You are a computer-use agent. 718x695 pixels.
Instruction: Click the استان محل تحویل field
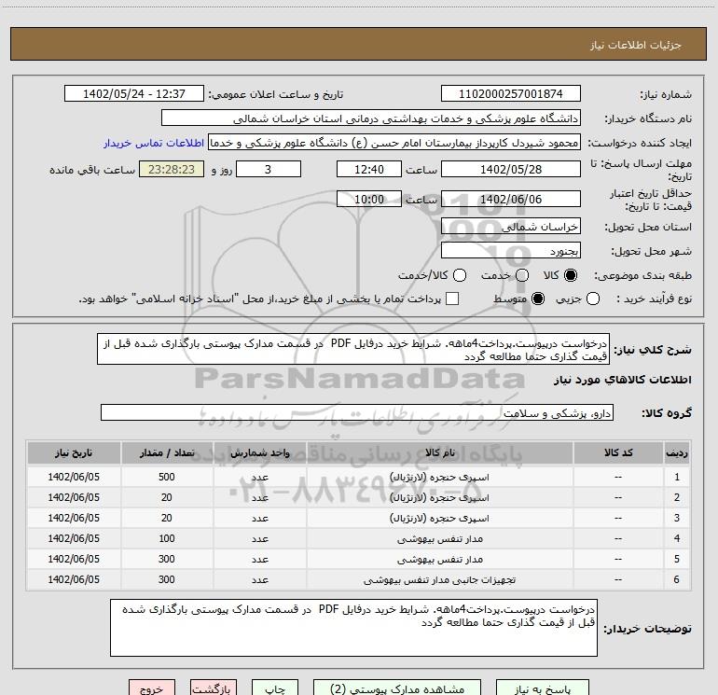point(510,227)
